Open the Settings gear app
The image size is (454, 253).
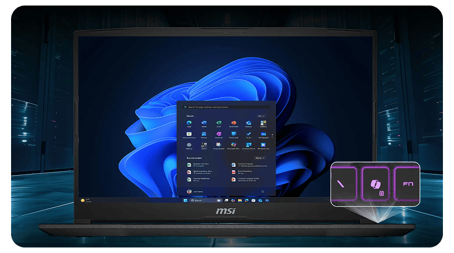click(x=189, y=146)
